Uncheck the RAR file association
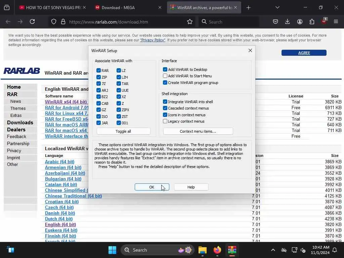 (98, 71)
